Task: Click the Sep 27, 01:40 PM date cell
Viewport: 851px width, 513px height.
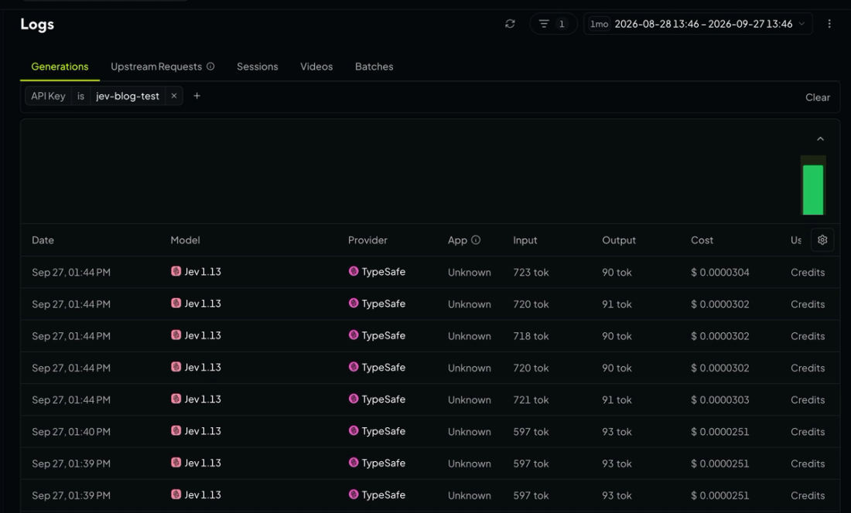Action: pos(71,432)
